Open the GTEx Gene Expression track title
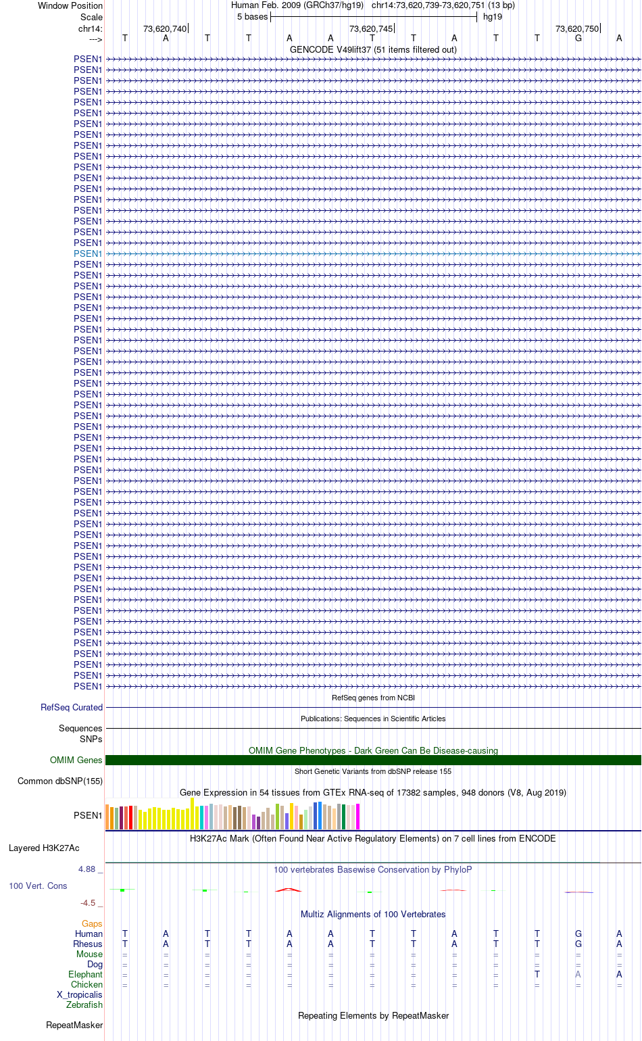Image resolution: width=642 pixels, height=1041 pixels. [373, 792]
